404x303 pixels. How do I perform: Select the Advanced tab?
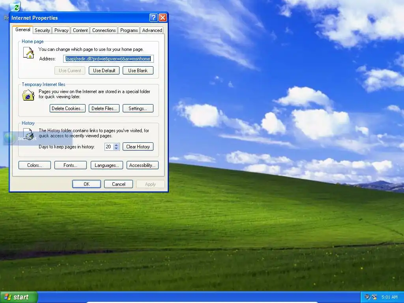[x=152, y=30]
